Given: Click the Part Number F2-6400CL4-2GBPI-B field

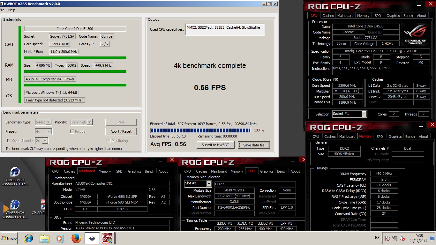Looking at the screenshot, I should pyautogui.click(x=234, y=208).
